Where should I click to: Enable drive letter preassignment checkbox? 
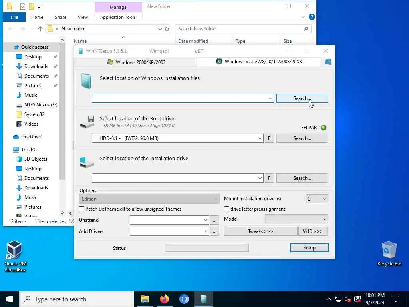click(227, 209)
